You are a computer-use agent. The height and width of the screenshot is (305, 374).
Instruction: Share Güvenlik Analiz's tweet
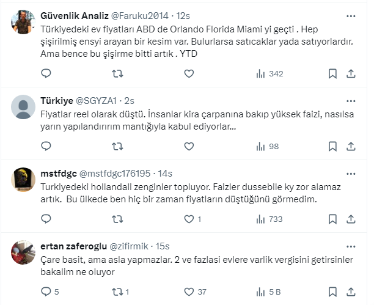tap(351, 73)
